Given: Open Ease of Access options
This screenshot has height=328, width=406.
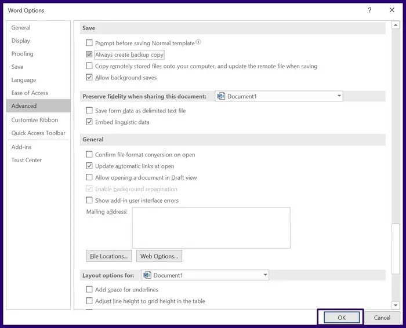Looking at the screenshot, I should pyautogui.click(x=38, y=93).
